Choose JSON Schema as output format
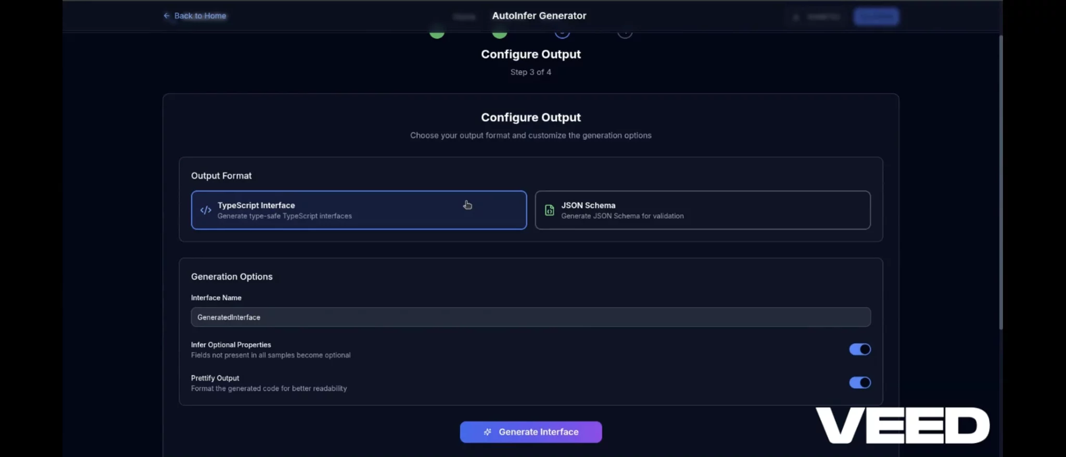 702,210
